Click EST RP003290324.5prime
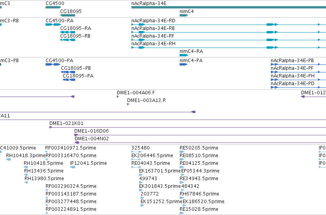Viewport: 326px width, 215px height. [47, 190]
